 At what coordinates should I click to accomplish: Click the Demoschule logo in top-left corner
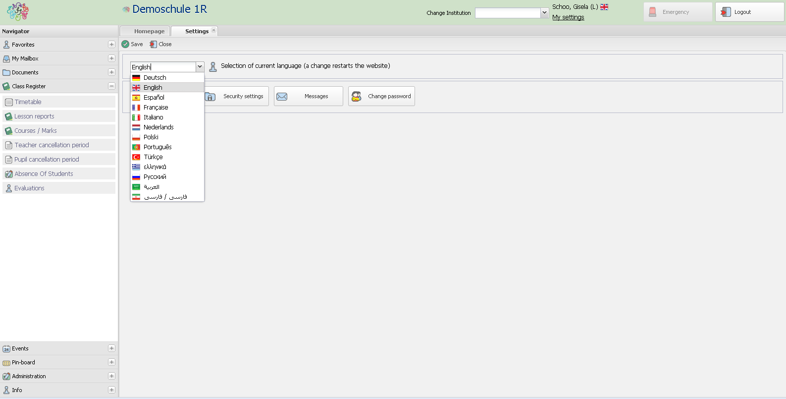tap(18, 11)
